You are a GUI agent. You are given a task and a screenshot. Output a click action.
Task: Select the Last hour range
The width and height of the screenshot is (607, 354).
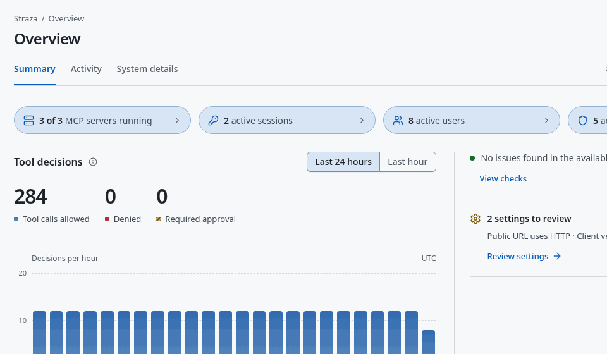coord(408,162)
